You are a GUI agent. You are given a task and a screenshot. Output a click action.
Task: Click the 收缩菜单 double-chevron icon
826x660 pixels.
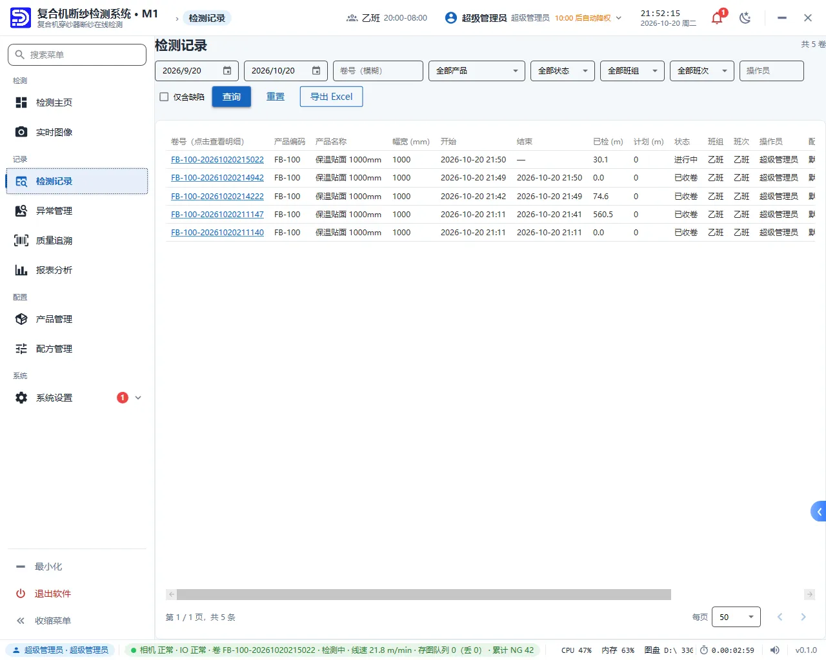(x=21, y=621)
